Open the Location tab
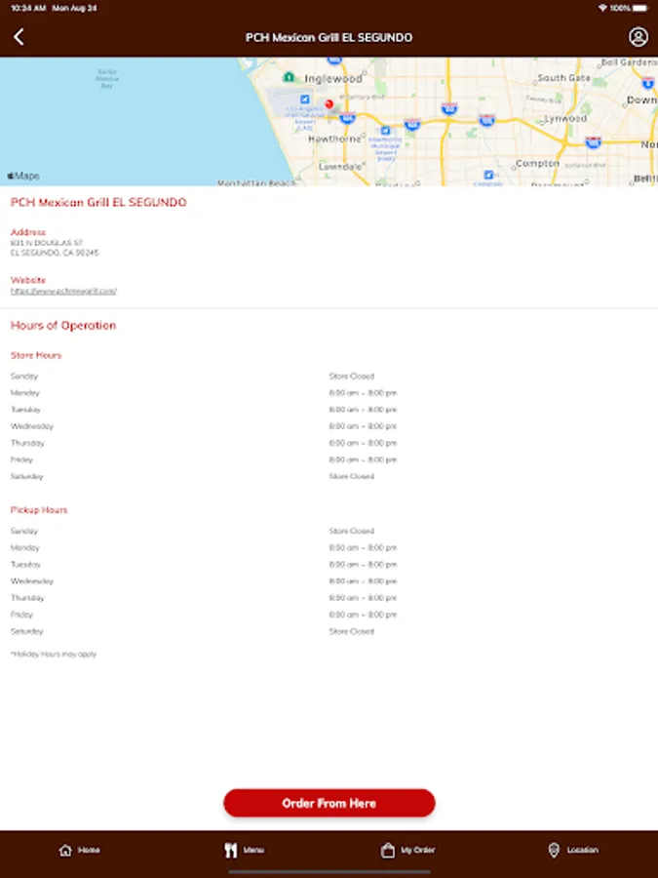 tap(573, 850)
